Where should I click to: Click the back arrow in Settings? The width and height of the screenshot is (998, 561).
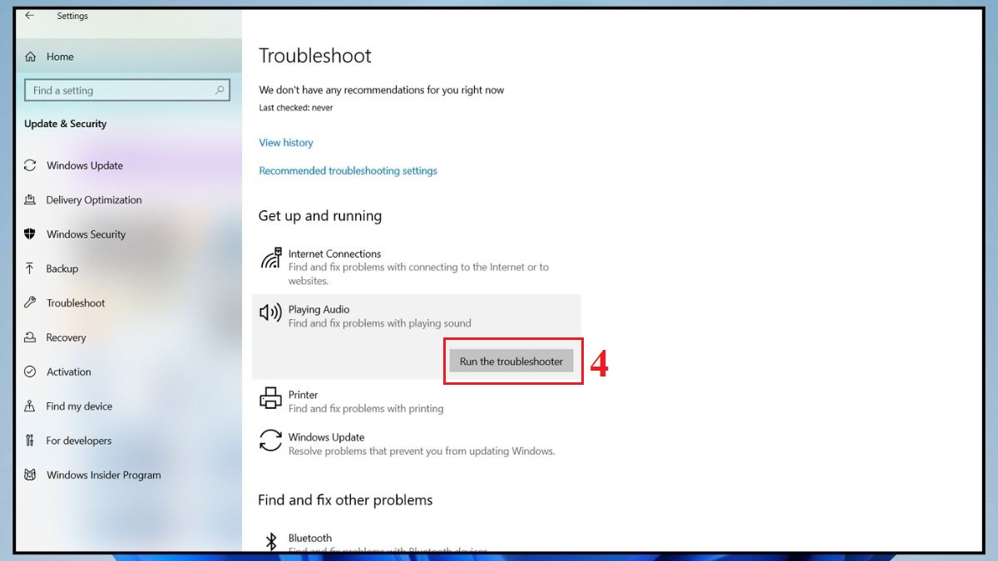(x=30, y=16)
